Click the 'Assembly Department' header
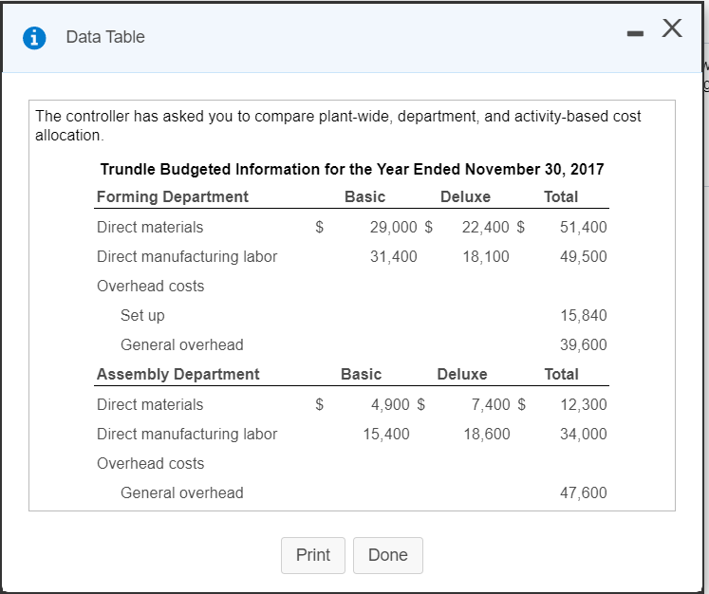Screen dimensions: 709x594 177,374
